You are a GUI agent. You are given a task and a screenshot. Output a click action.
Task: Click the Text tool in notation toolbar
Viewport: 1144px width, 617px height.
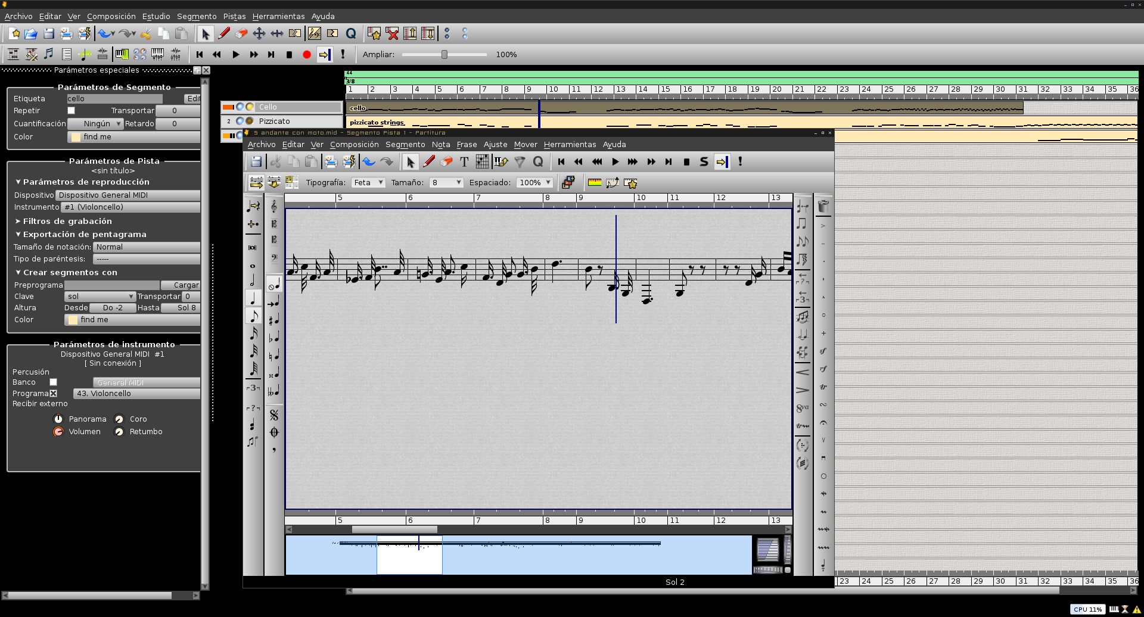tap(464, 162)
